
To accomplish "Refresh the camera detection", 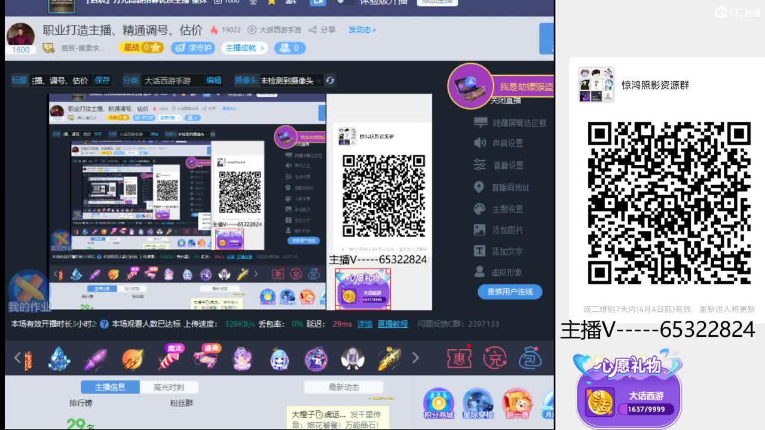I will 330,80.
